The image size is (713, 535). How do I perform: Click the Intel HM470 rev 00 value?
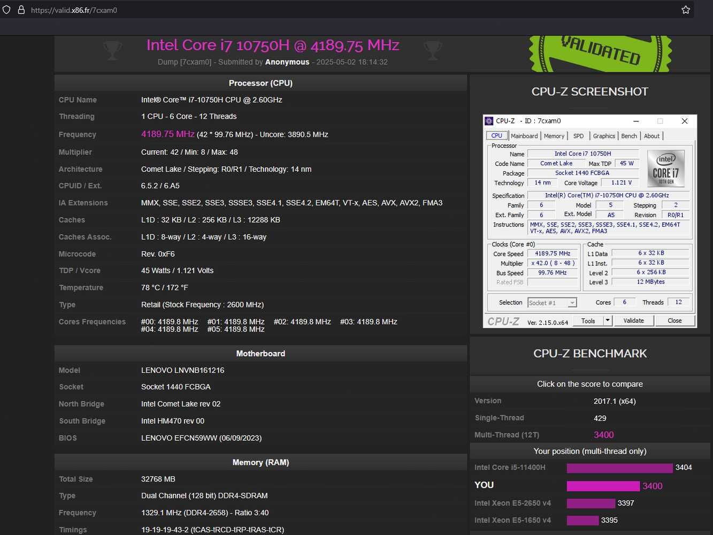(x=173, y=421)
